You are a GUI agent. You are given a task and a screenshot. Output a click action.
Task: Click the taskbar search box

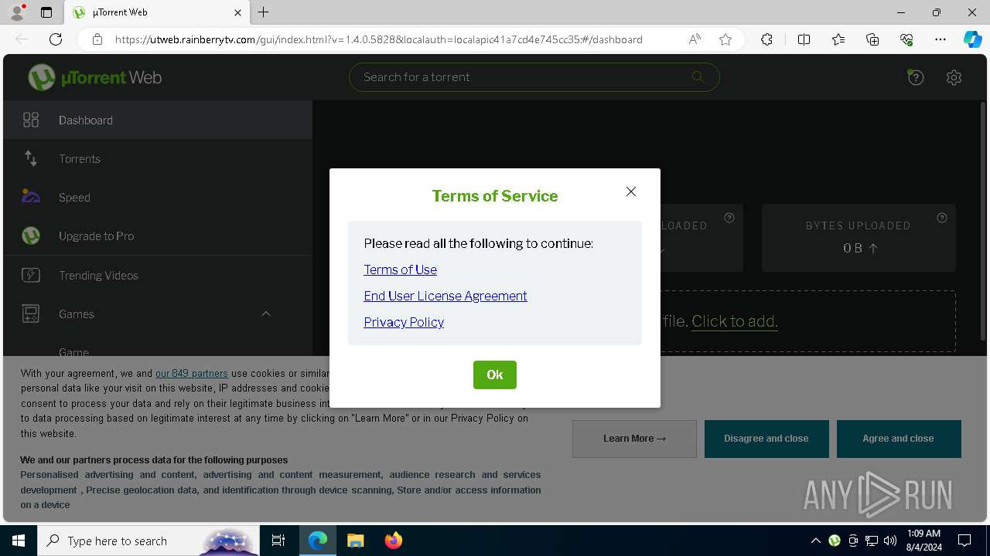click(148, 541)
